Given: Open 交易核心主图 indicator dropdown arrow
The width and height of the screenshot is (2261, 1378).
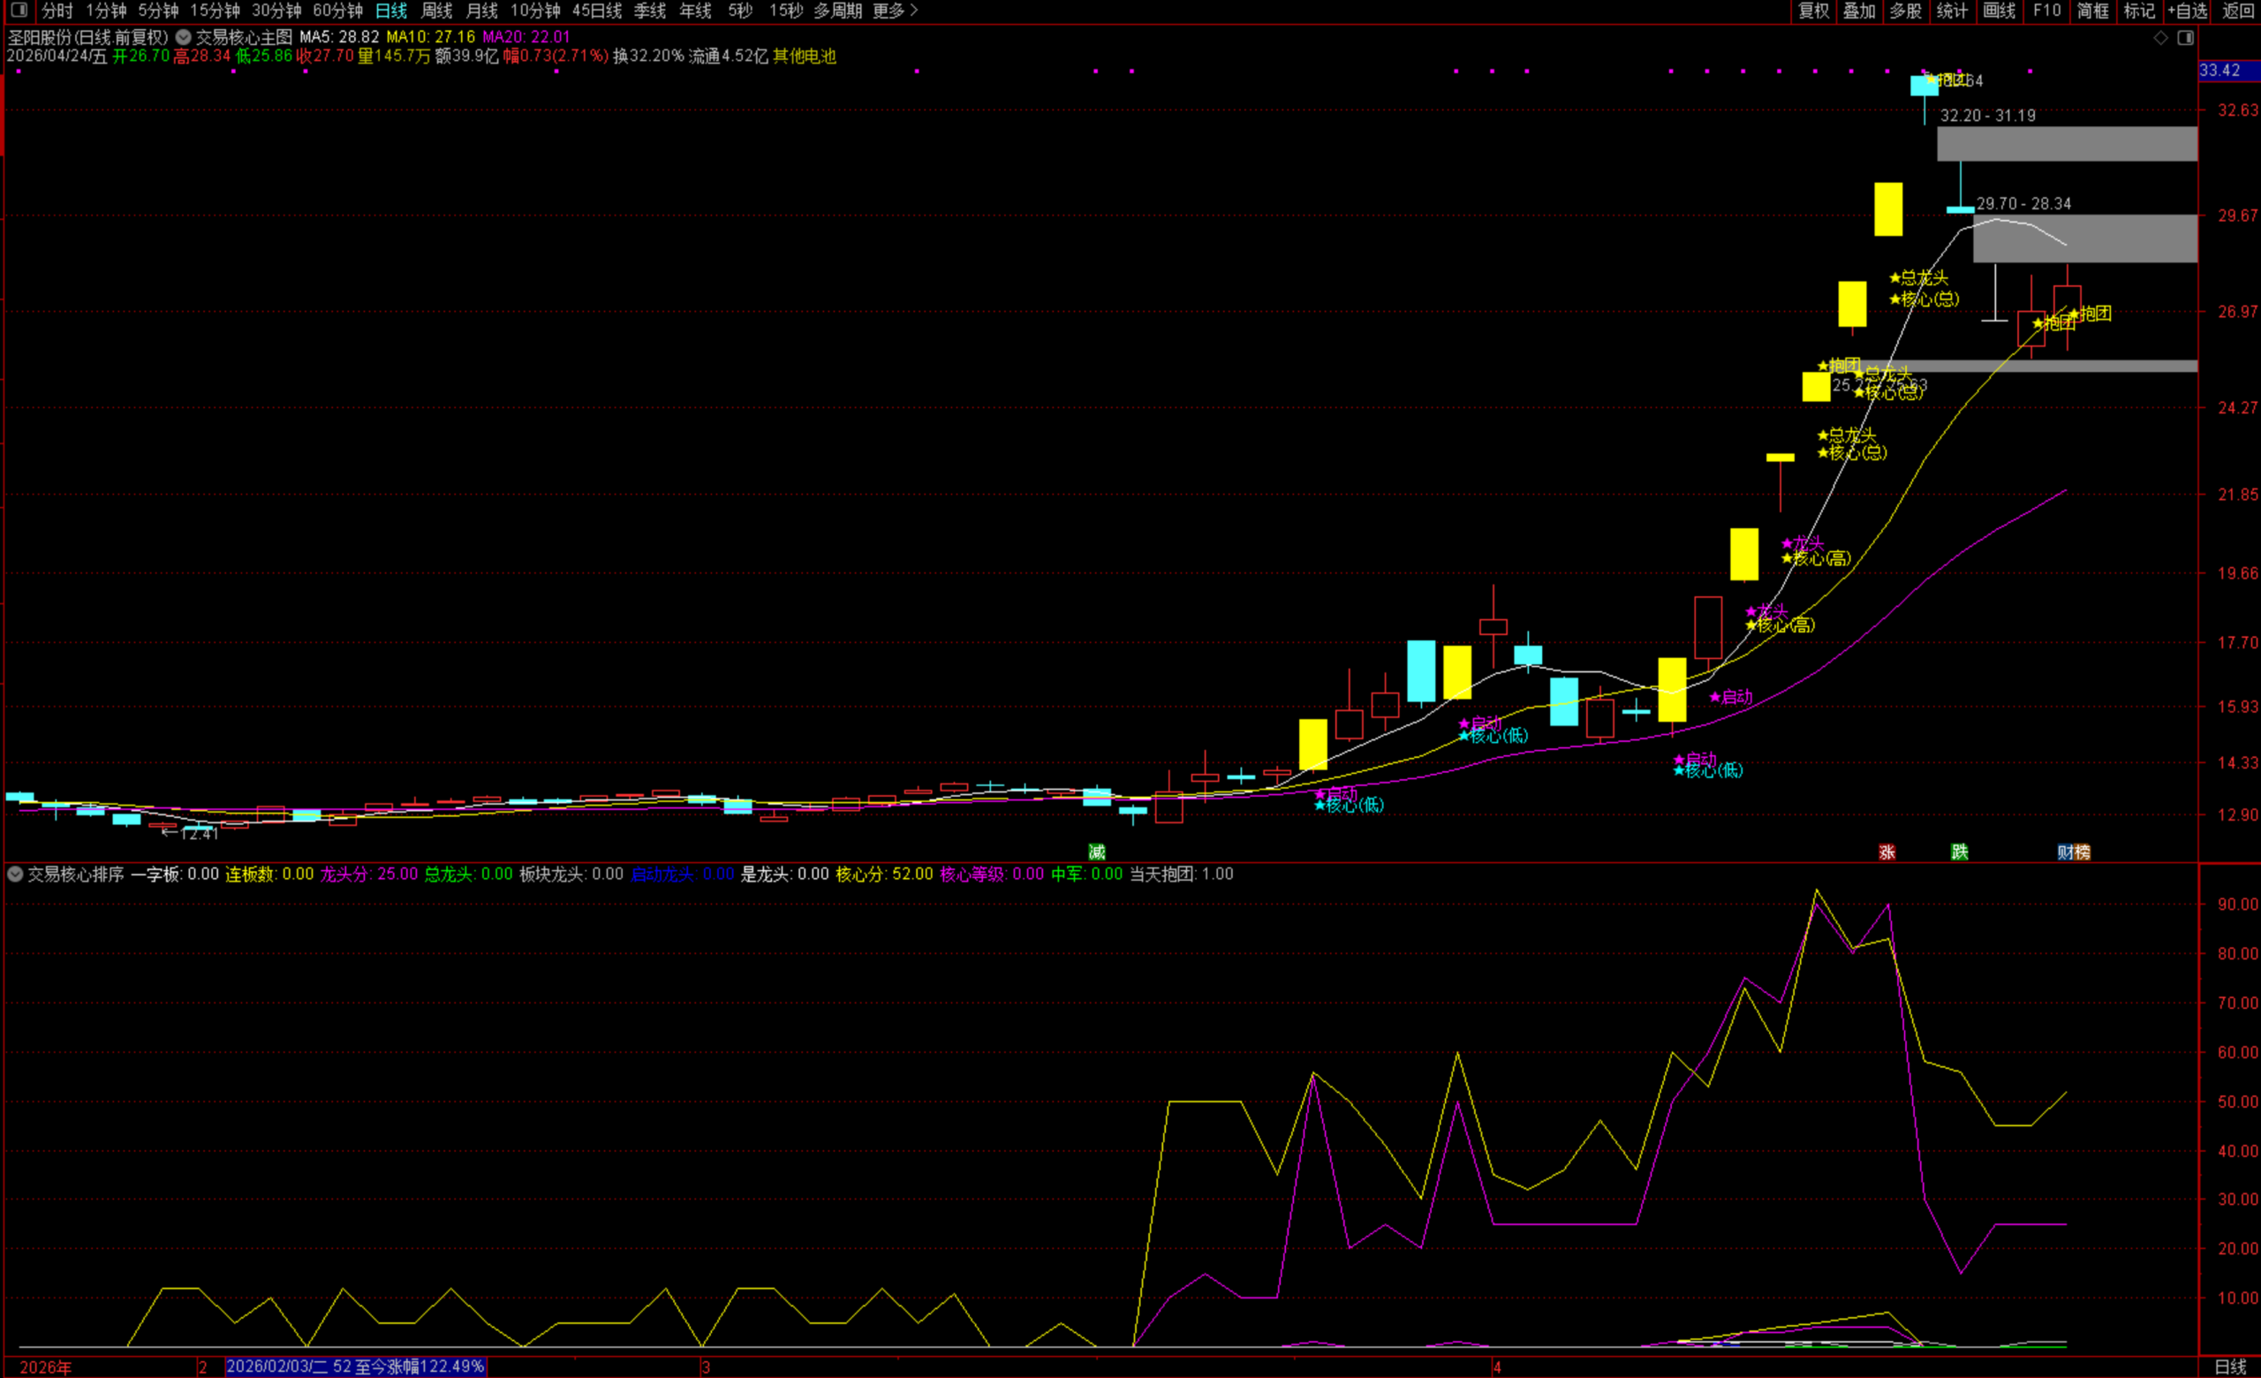Looking at the screenshot, I should point(184,38).
